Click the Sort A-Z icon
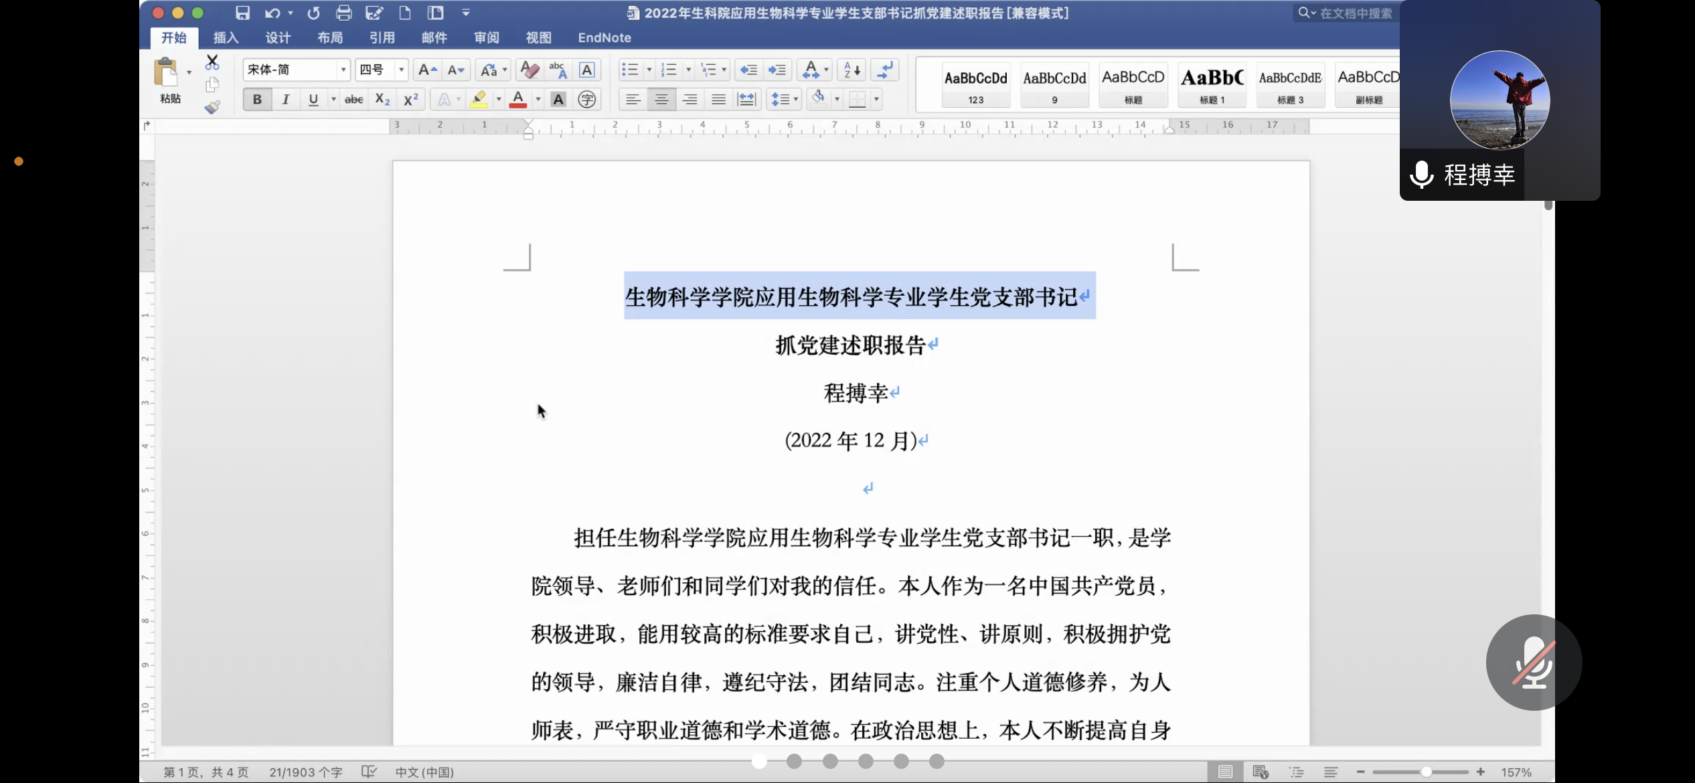This screenshot has height=783, width=1695. [x=852, y=70]
